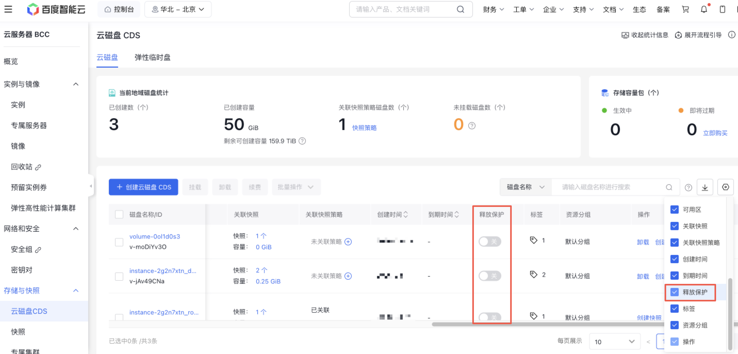
Task: Click the info icon beside 展开流程引导
Action: pyautogui.click(x=731, y=35)
